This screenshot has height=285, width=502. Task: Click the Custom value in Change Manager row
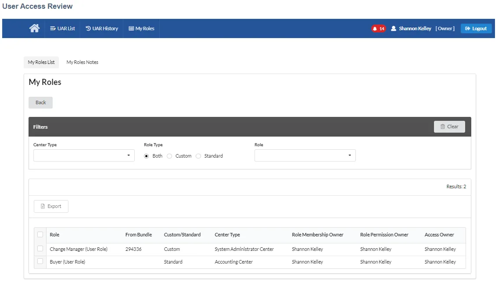click(x=172, y=249)
